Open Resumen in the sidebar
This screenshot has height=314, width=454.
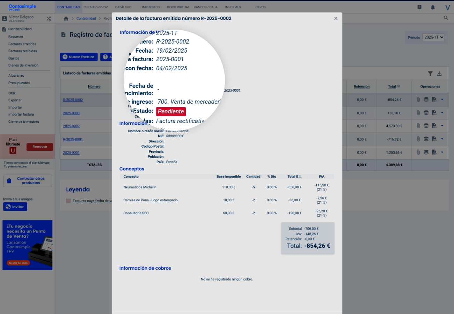coord(16,37)
